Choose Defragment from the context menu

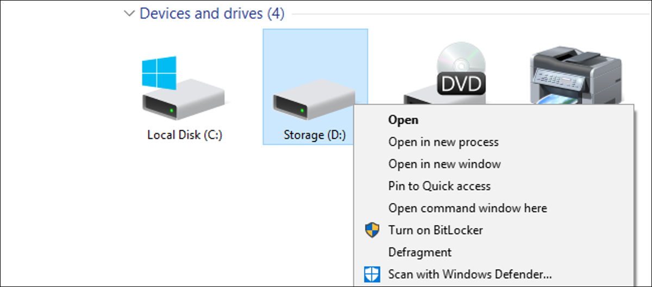click(420, 252)
